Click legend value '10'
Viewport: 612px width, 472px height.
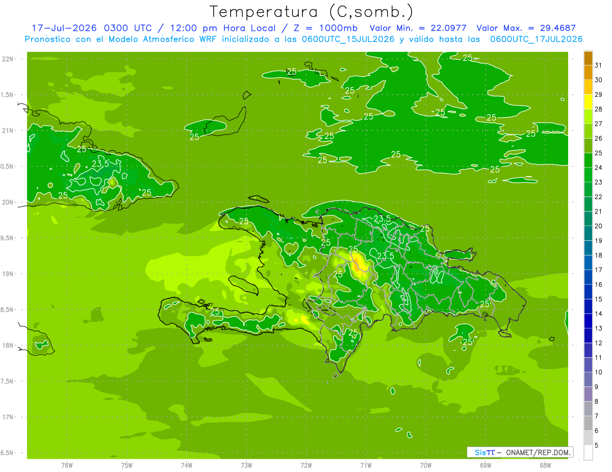coord(599,372)
